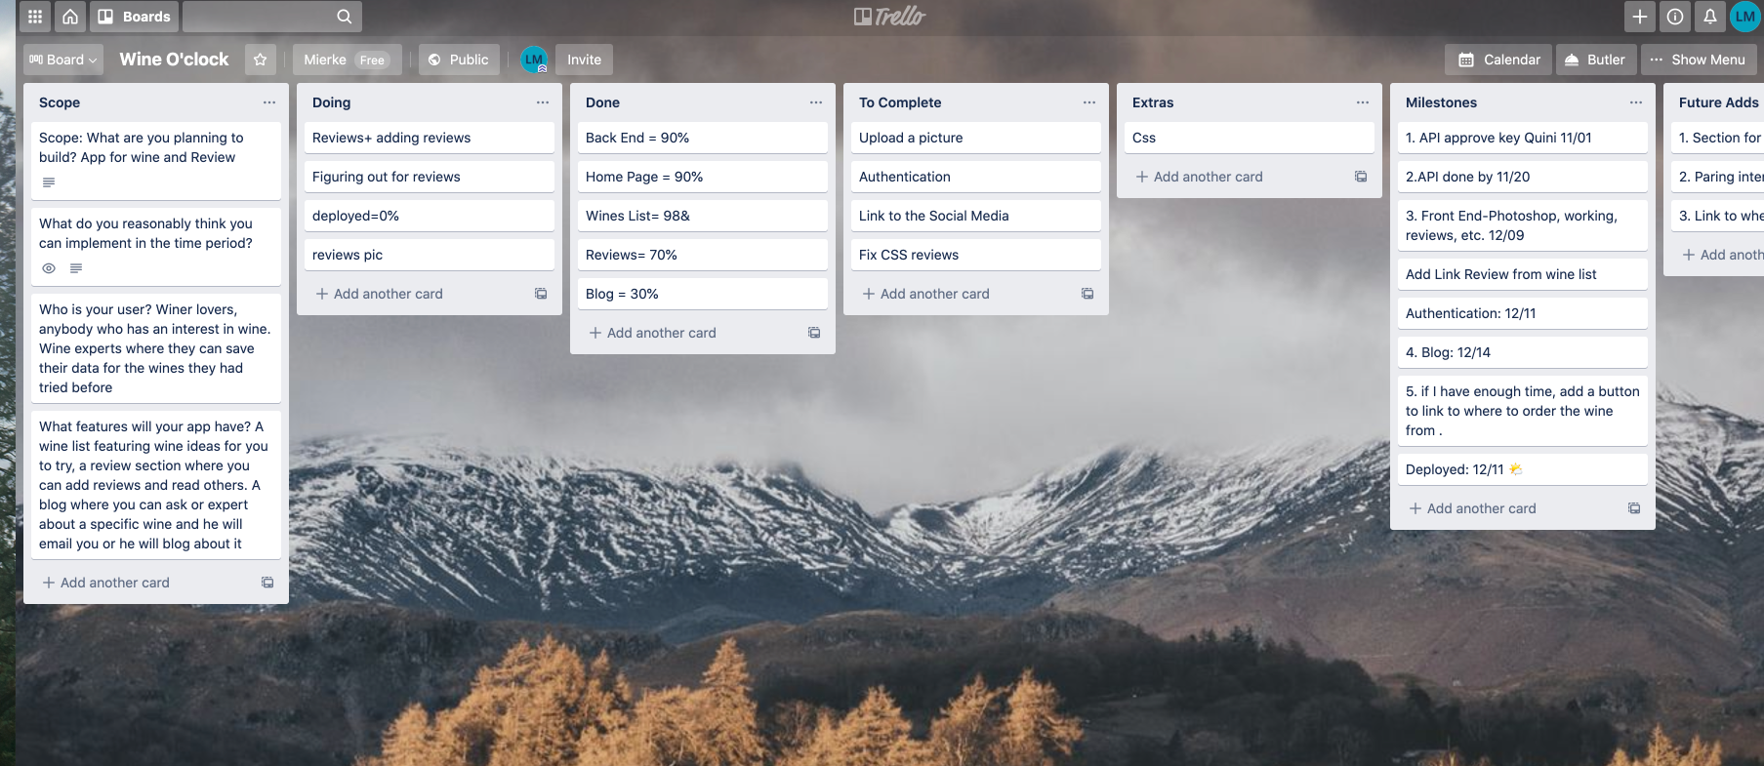
Task: Open the Mierke Free workspace button
Action: 347,60
